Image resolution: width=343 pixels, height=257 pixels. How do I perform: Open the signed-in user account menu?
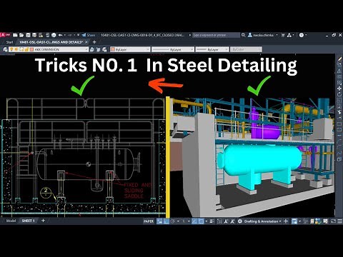click(263, 35)
